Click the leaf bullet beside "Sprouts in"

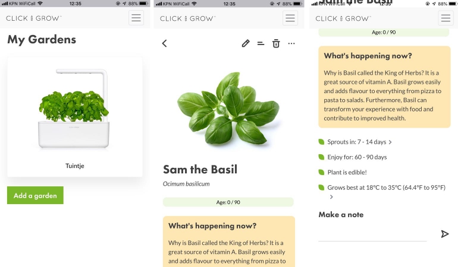point(322,142)
